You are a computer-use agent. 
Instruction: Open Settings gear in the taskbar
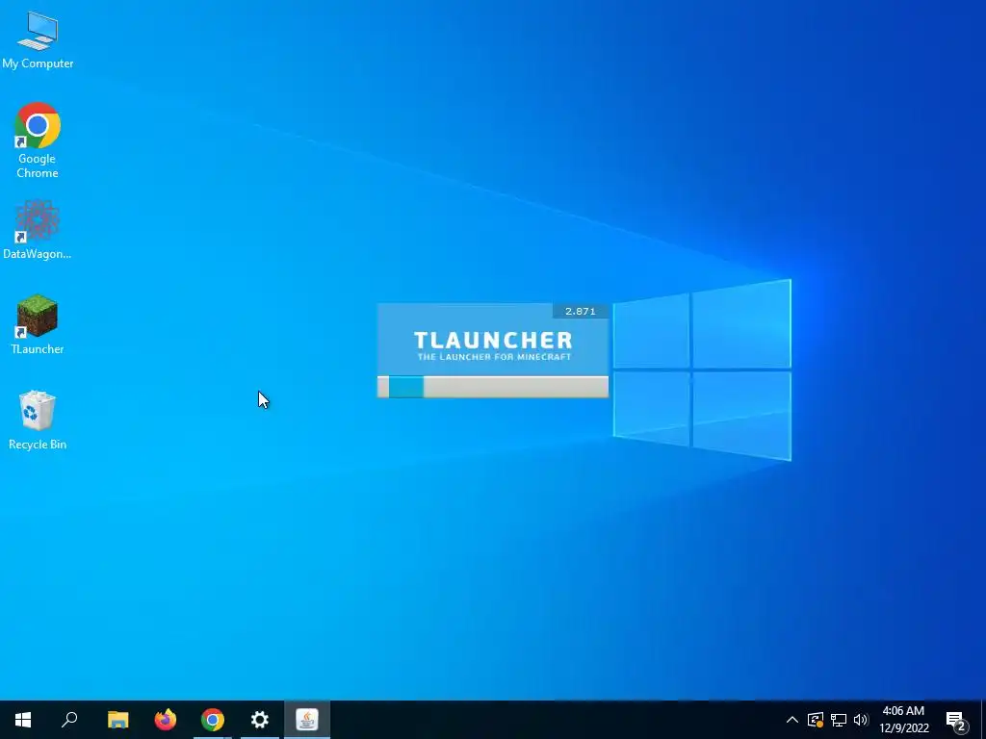260,720
